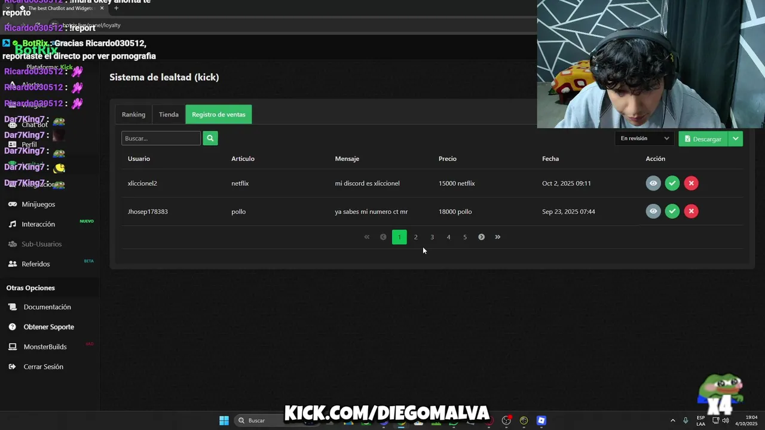Open the En revisión status dropdown
765x430 pixels.
pyautogui.click(x=645, y=139)
